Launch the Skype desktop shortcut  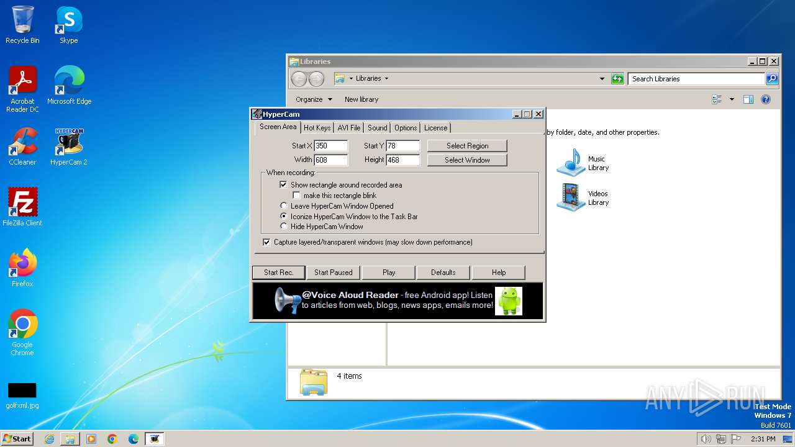[x=69, y=25]
